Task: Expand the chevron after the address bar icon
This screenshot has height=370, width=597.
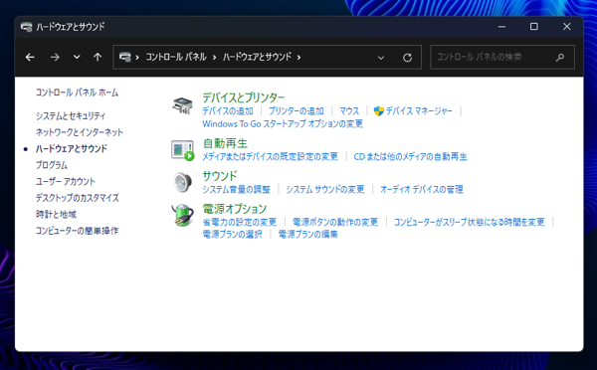Action: click(x=137, y=58)
